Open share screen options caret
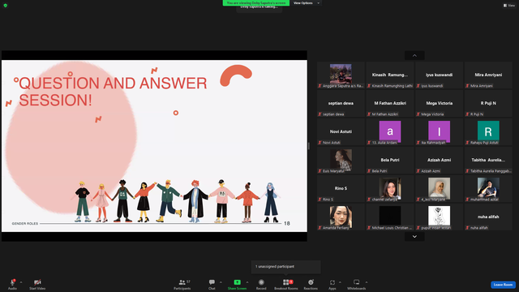Screen dimensions: 519x292 coord(247,282)
